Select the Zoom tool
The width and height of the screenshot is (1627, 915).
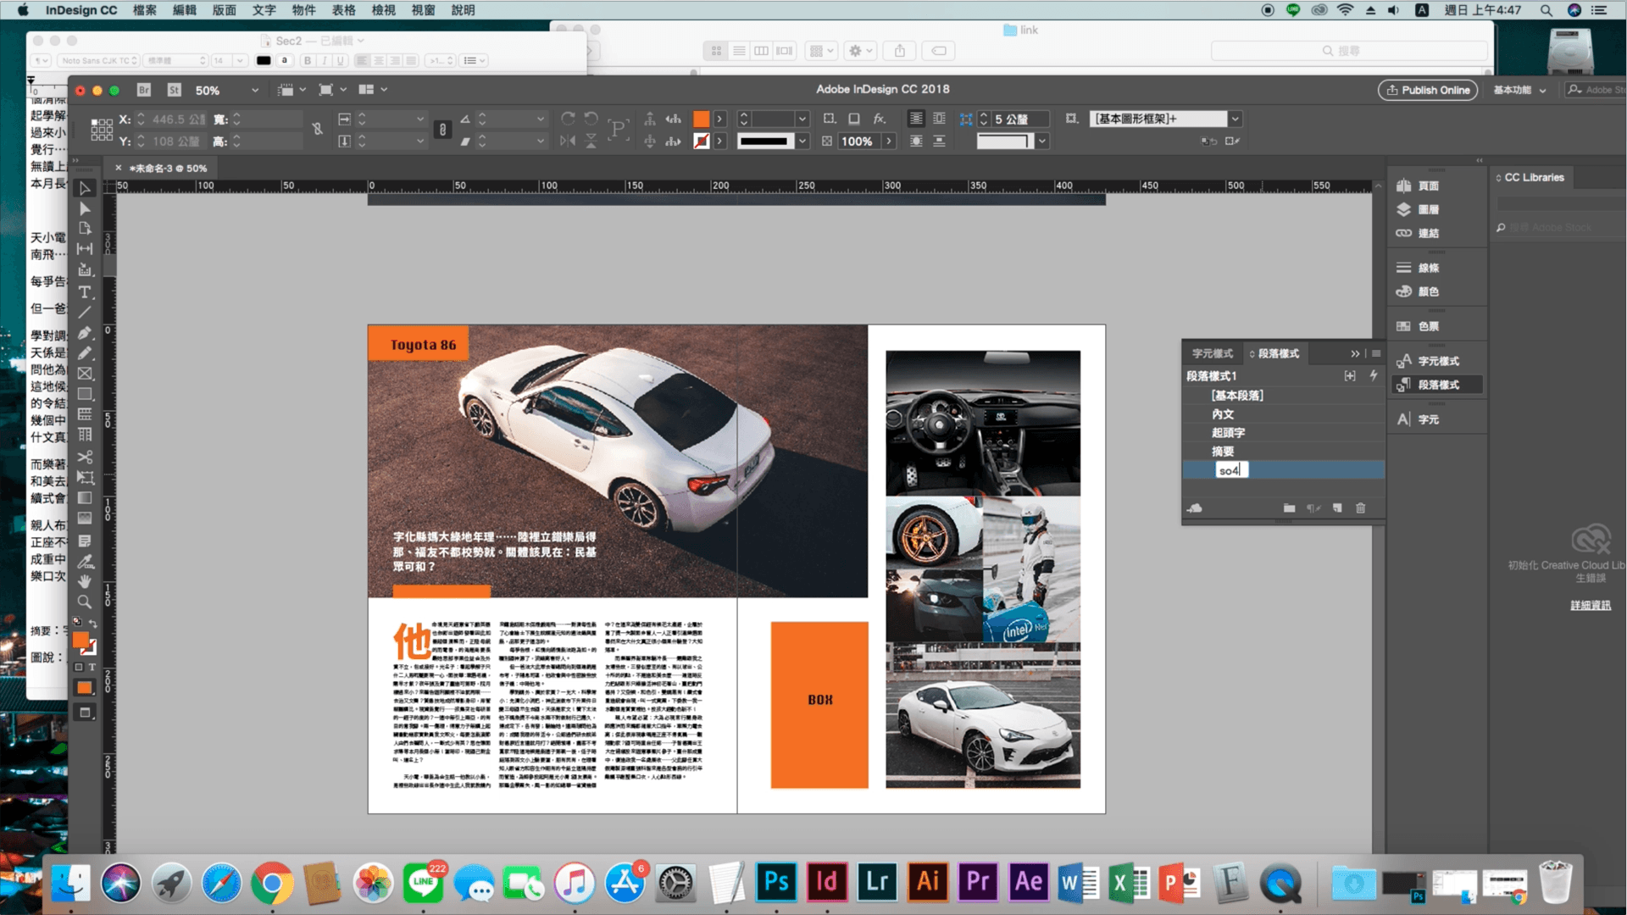(x=85, y=602)
